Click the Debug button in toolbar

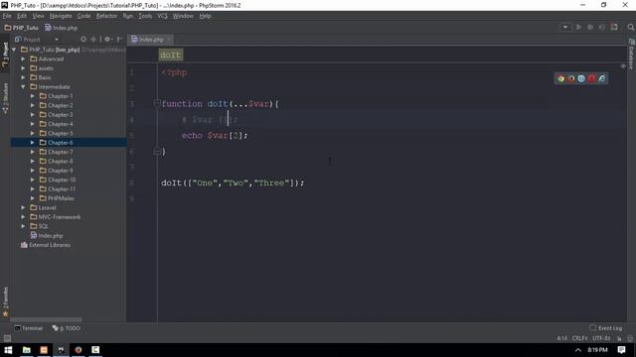[590, 27]
